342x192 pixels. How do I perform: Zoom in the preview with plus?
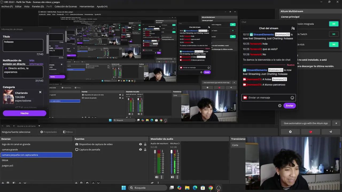tap(14, 126)
